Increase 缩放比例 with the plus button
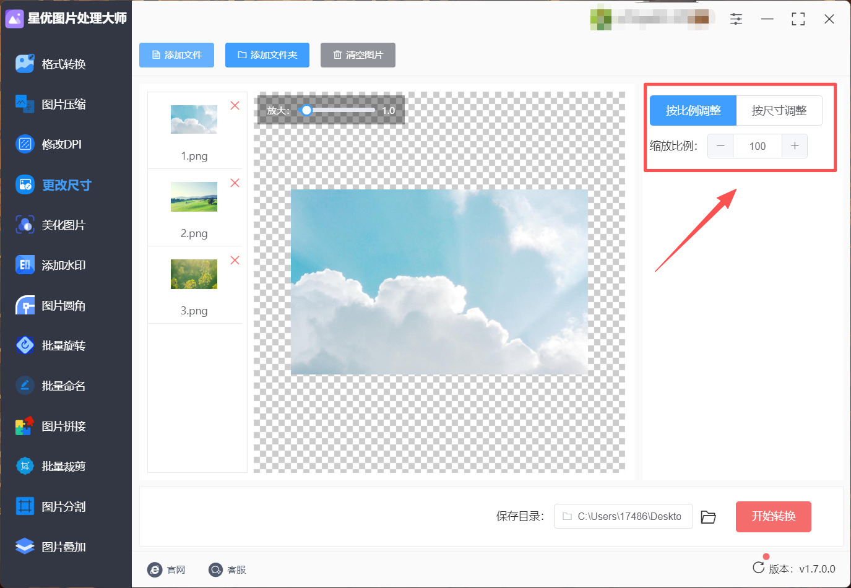Screen dimensions: 851x588 (x=795, y=146)
